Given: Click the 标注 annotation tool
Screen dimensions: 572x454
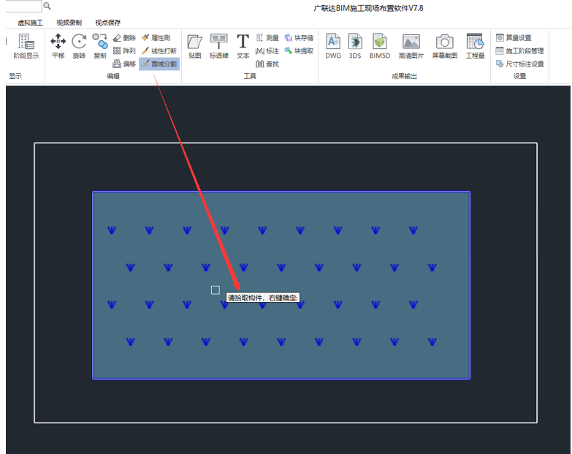Looking at the screenshot, I should pyautogui.click(x=267, y=50).
